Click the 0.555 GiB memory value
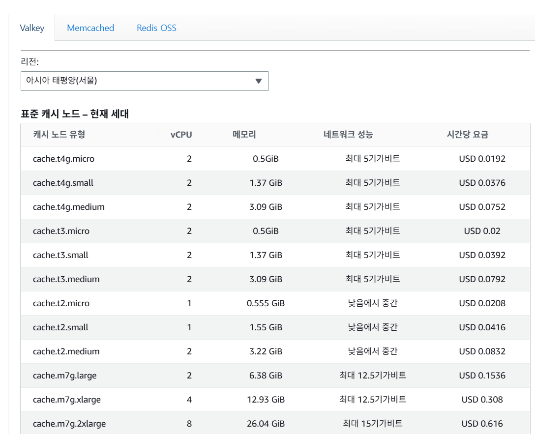 pos(266,303)
